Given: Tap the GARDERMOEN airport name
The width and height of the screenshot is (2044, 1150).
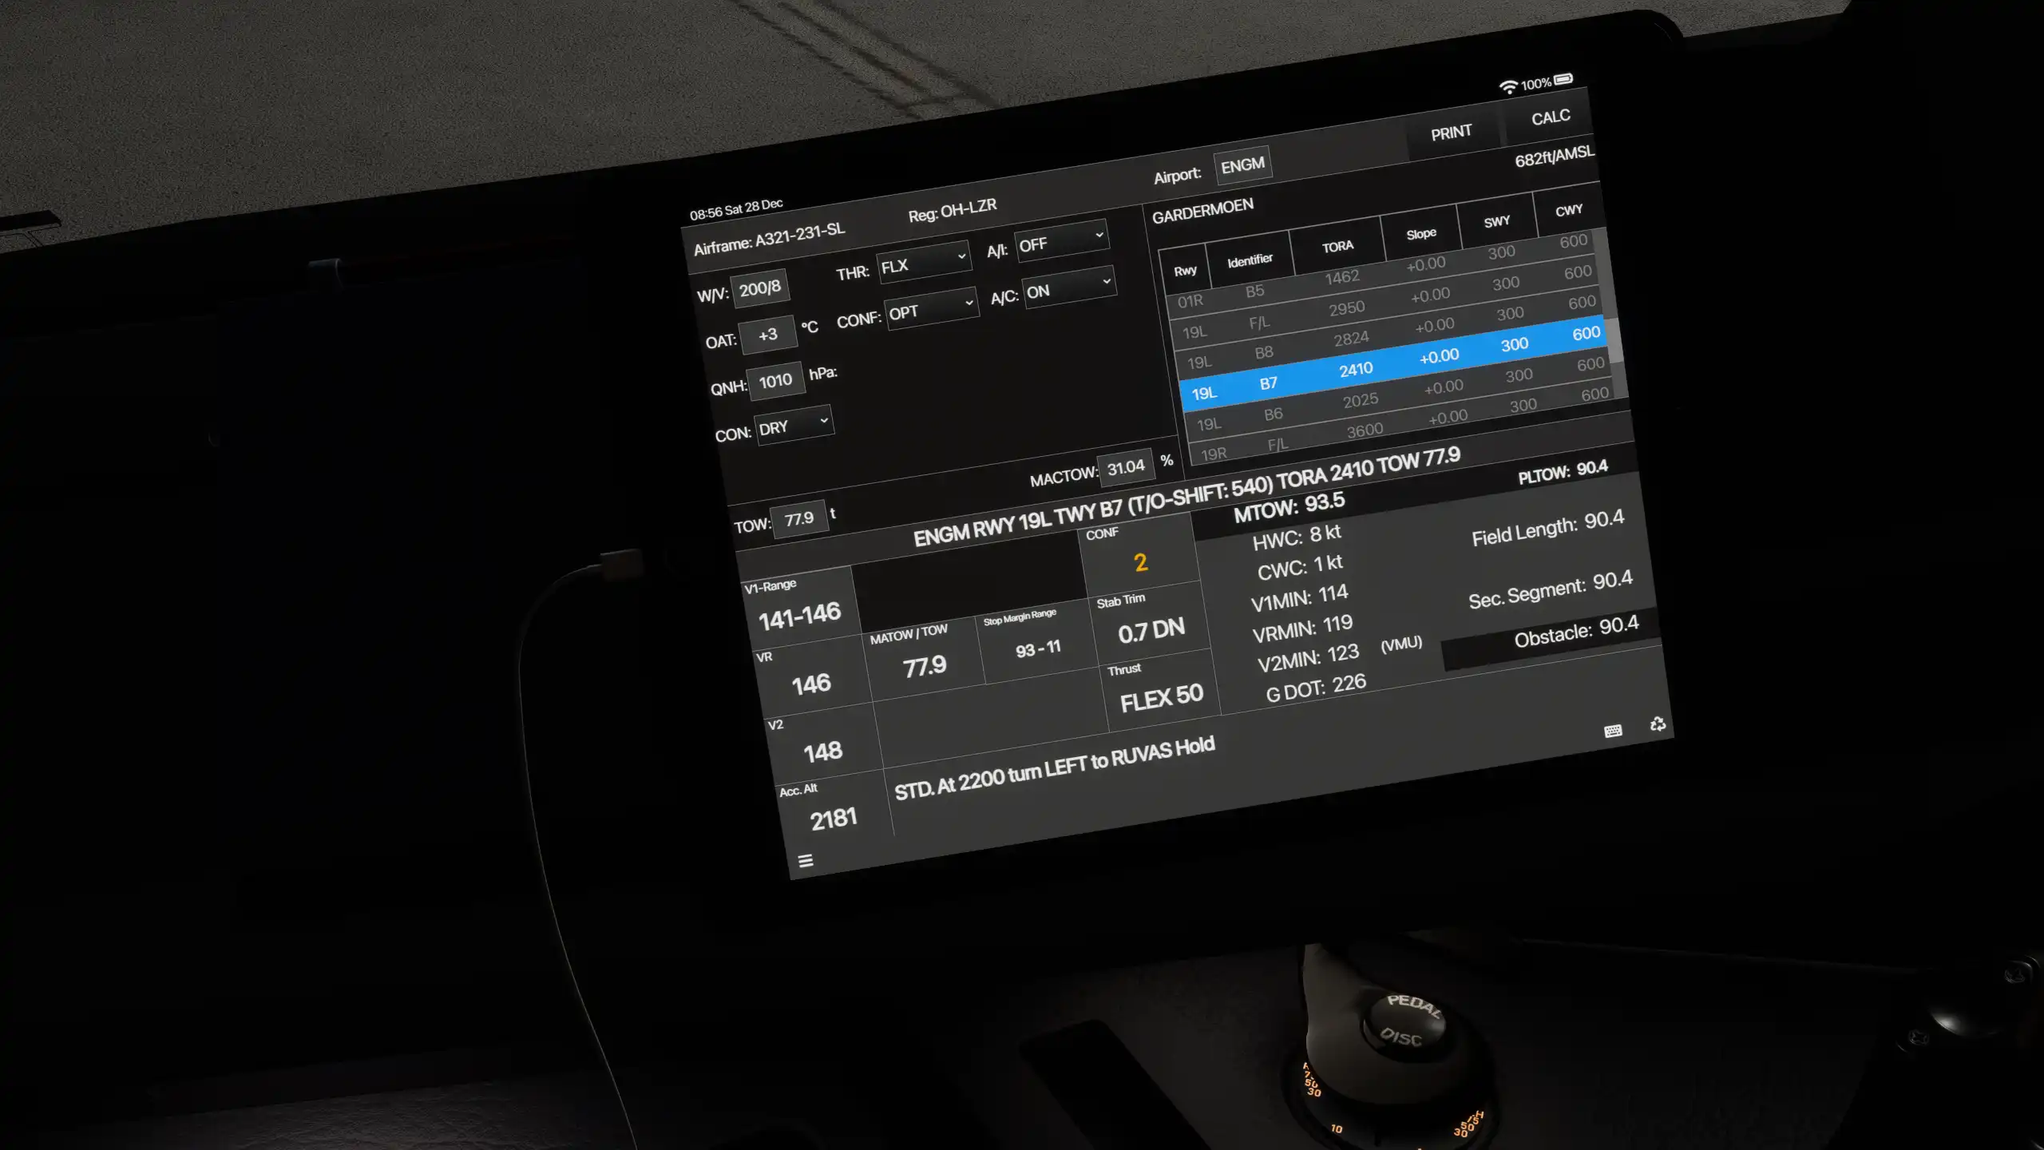Looking at the screenshot, I should coord(1202,211).
